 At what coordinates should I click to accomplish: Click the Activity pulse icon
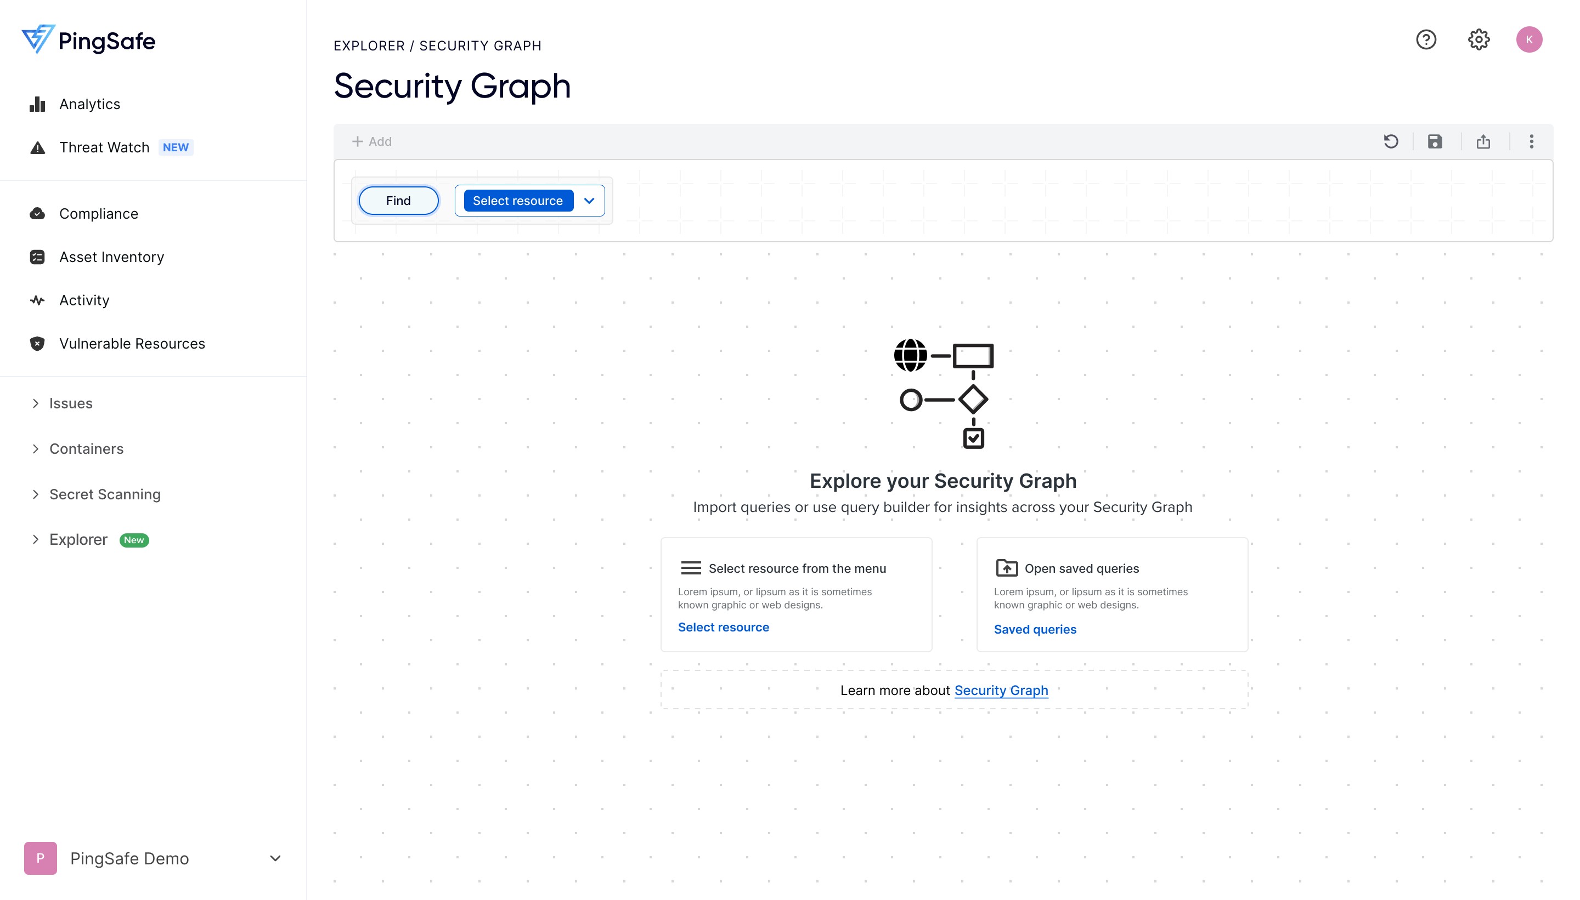coord(37,300)
